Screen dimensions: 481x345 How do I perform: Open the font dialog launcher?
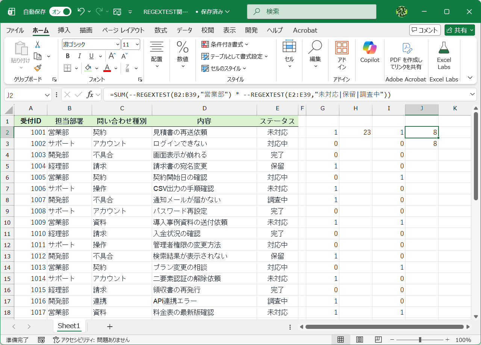(140, 79)
